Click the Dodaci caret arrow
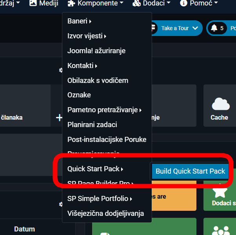 [169, 3]
